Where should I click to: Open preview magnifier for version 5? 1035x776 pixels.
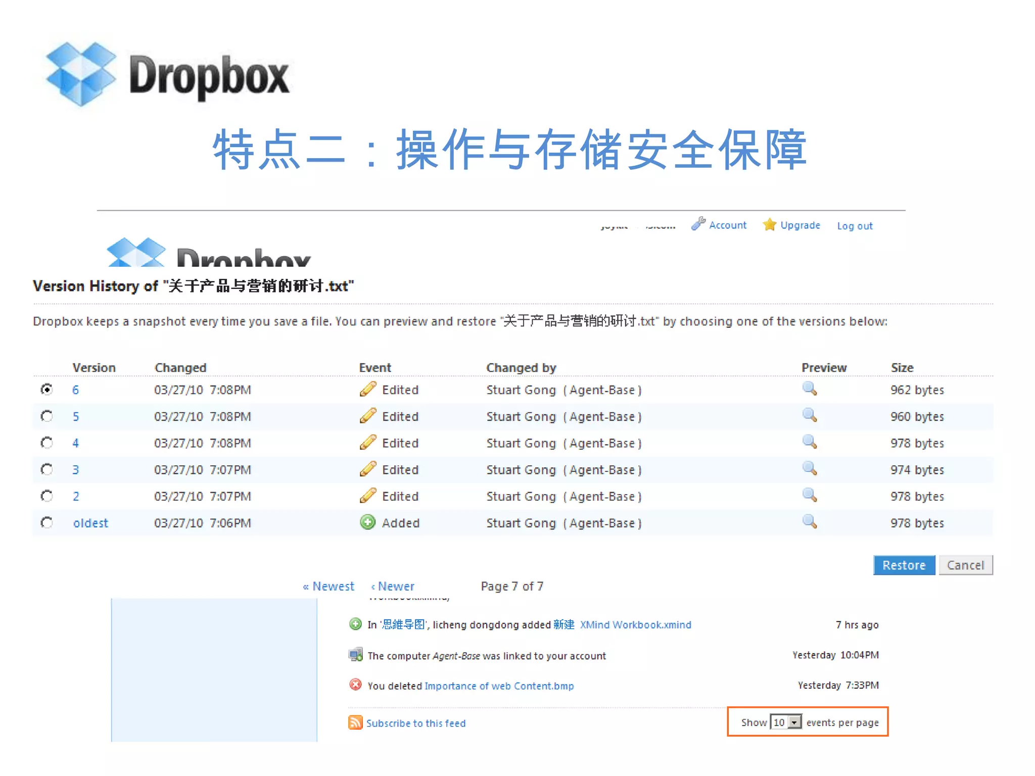click(810, 415)
